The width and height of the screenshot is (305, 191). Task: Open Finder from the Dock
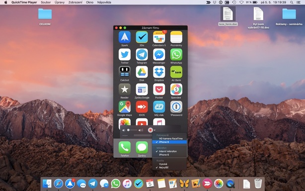click(47, 184)
